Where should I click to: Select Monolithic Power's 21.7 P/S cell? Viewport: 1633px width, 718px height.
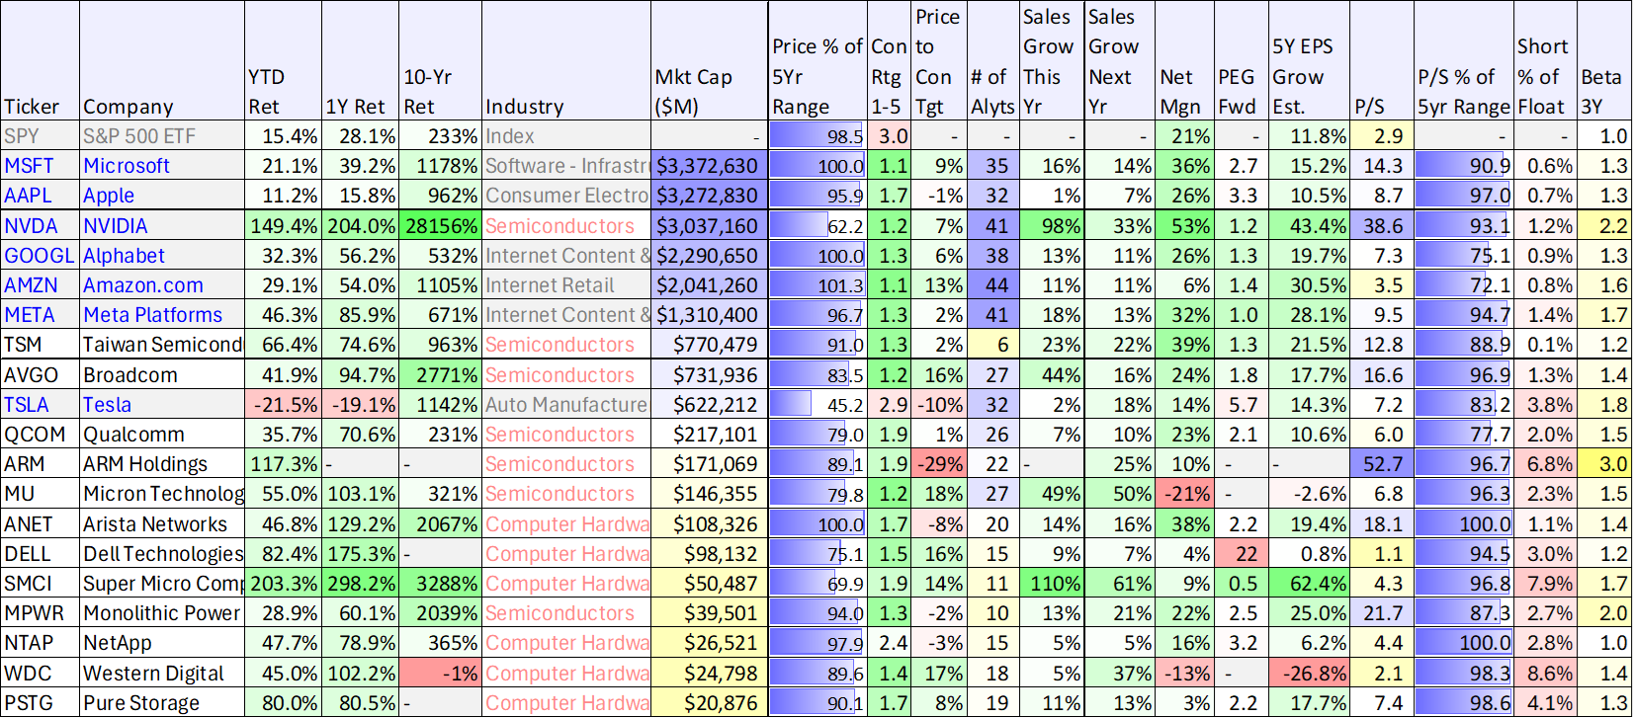coord(1381,613)
